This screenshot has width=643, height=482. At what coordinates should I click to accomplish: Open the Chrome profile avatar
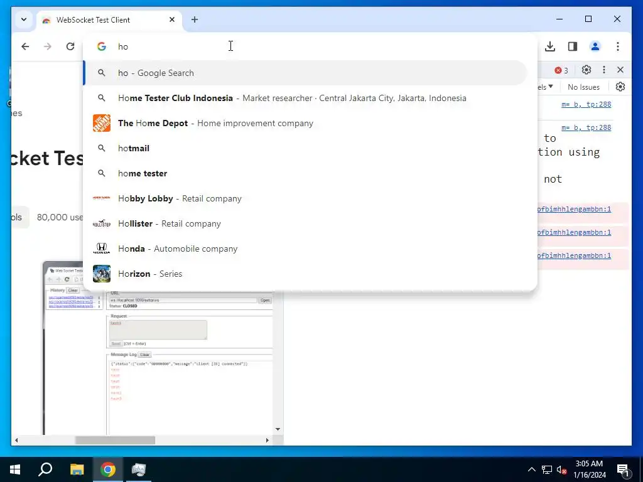[595, 46]
